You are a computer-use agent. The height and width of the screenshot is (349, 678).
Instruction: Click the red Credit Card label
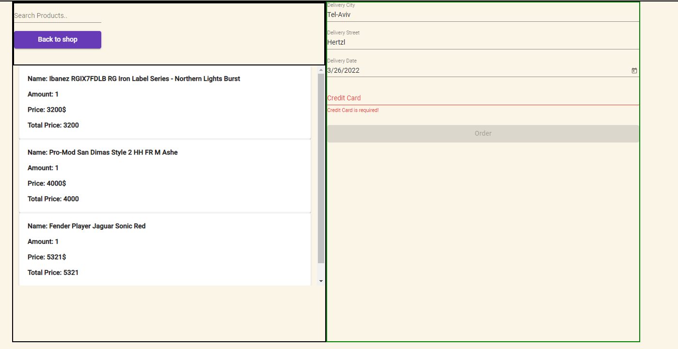click(x=344, y=98)
